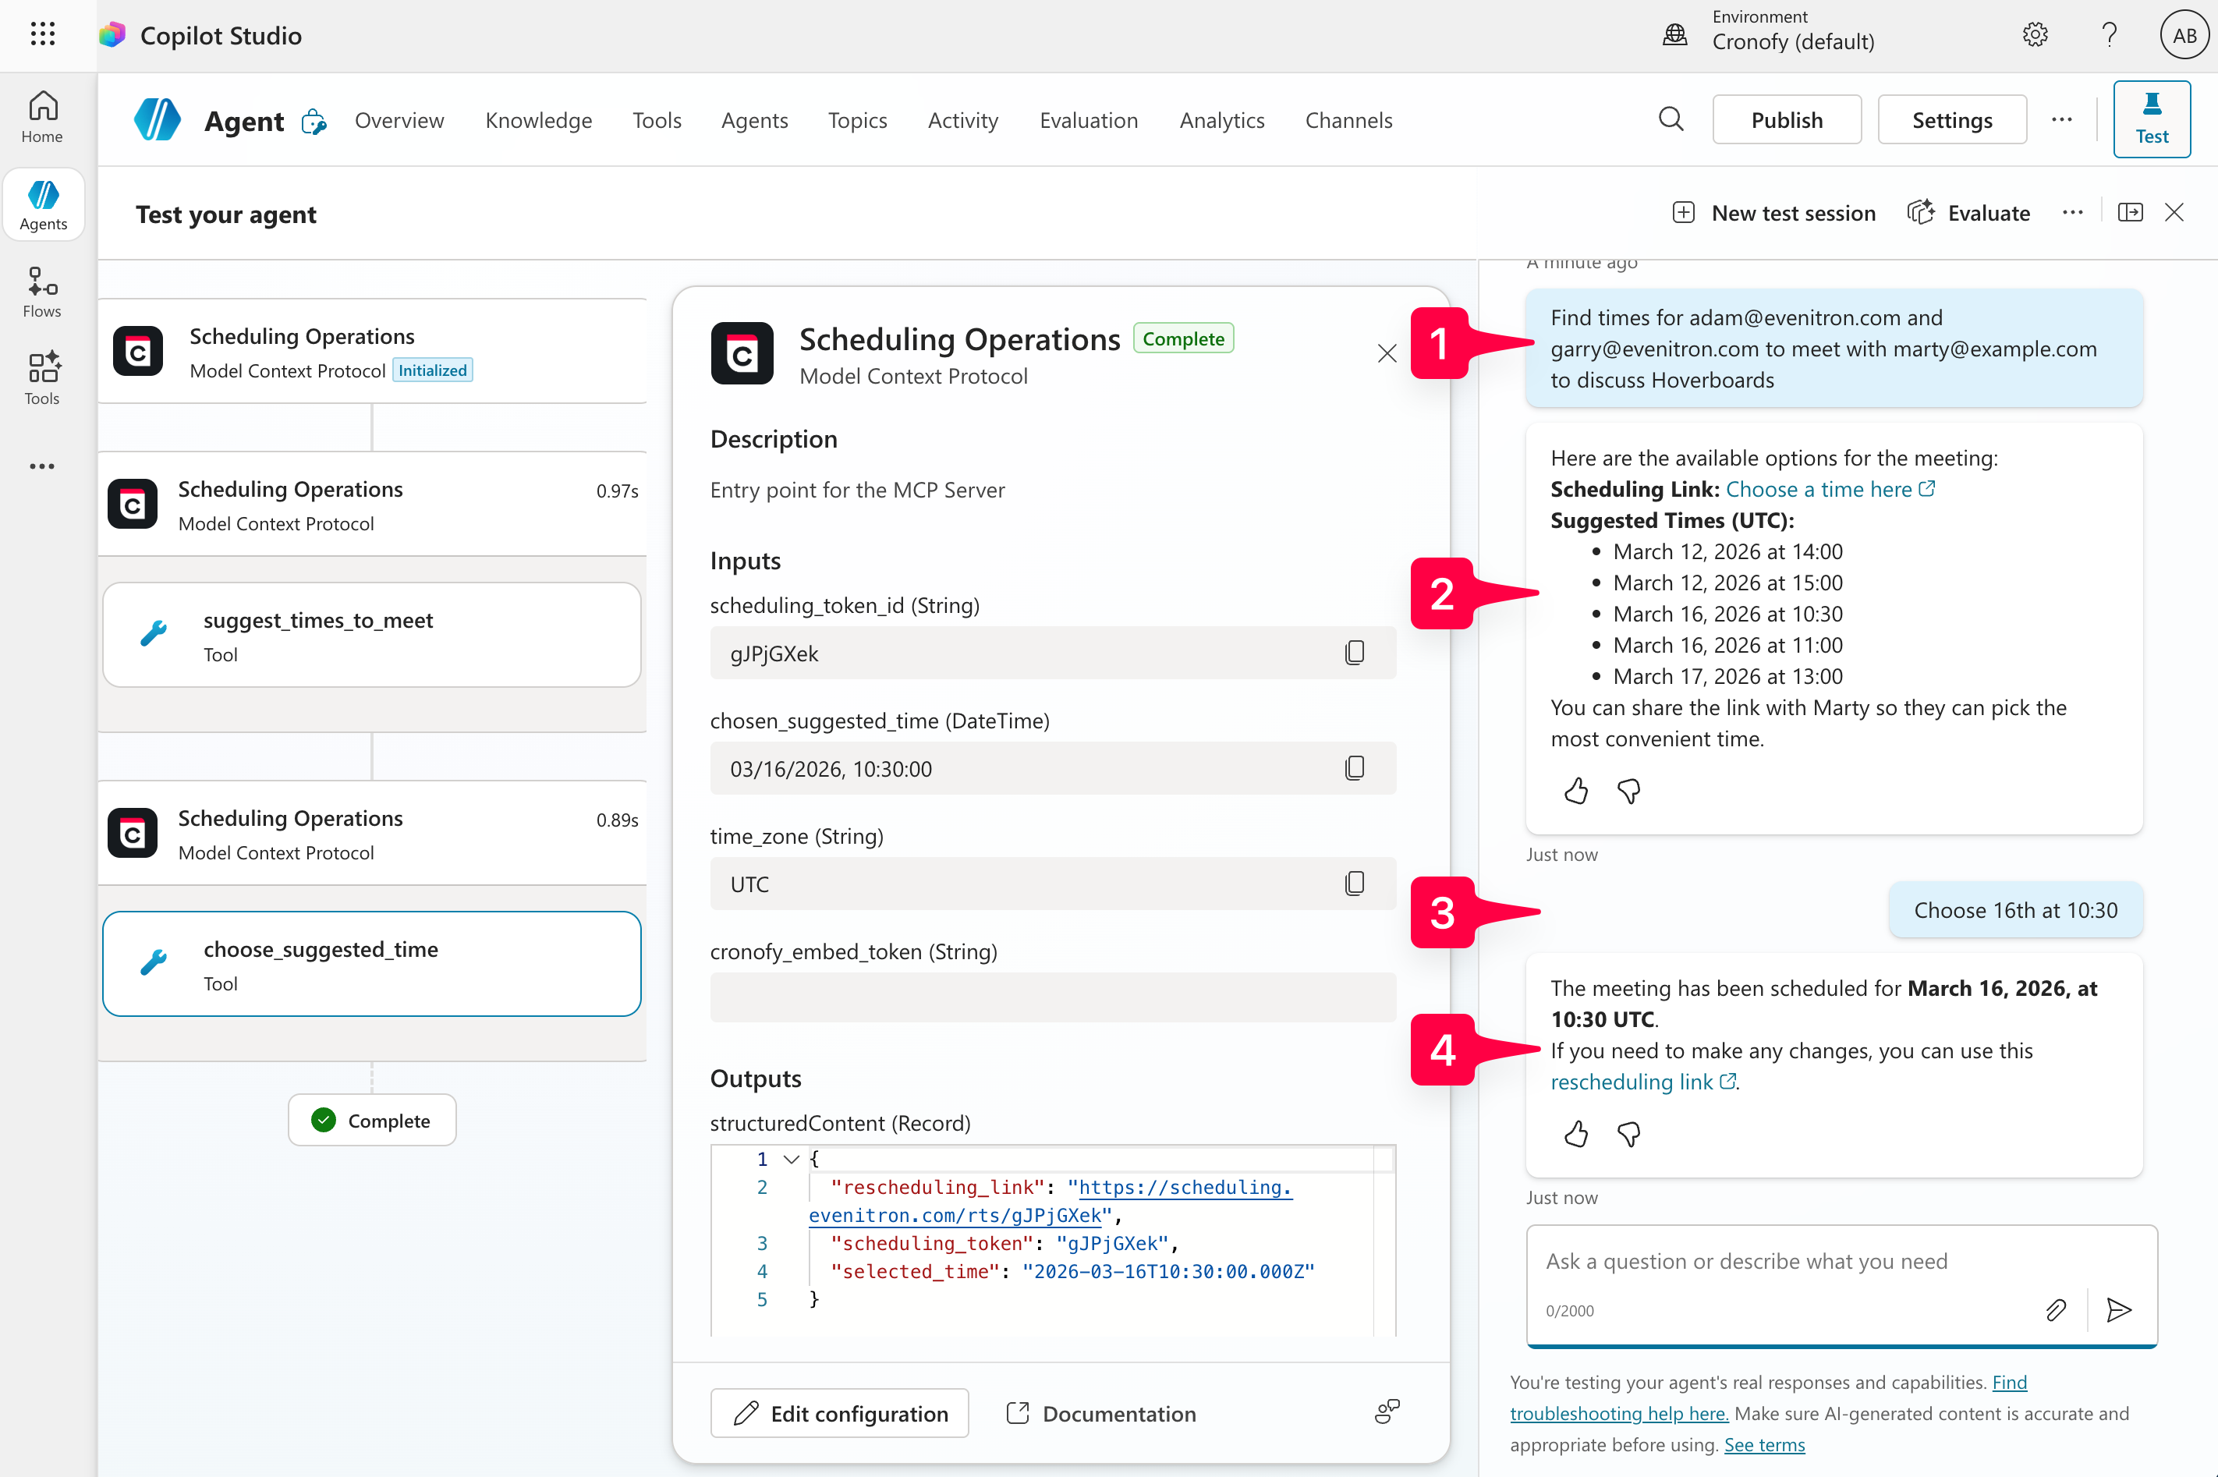Send the chat message with arrow icon
The width and height of the screenshot is (2218, 1477).
[x=2119, y=1309]
